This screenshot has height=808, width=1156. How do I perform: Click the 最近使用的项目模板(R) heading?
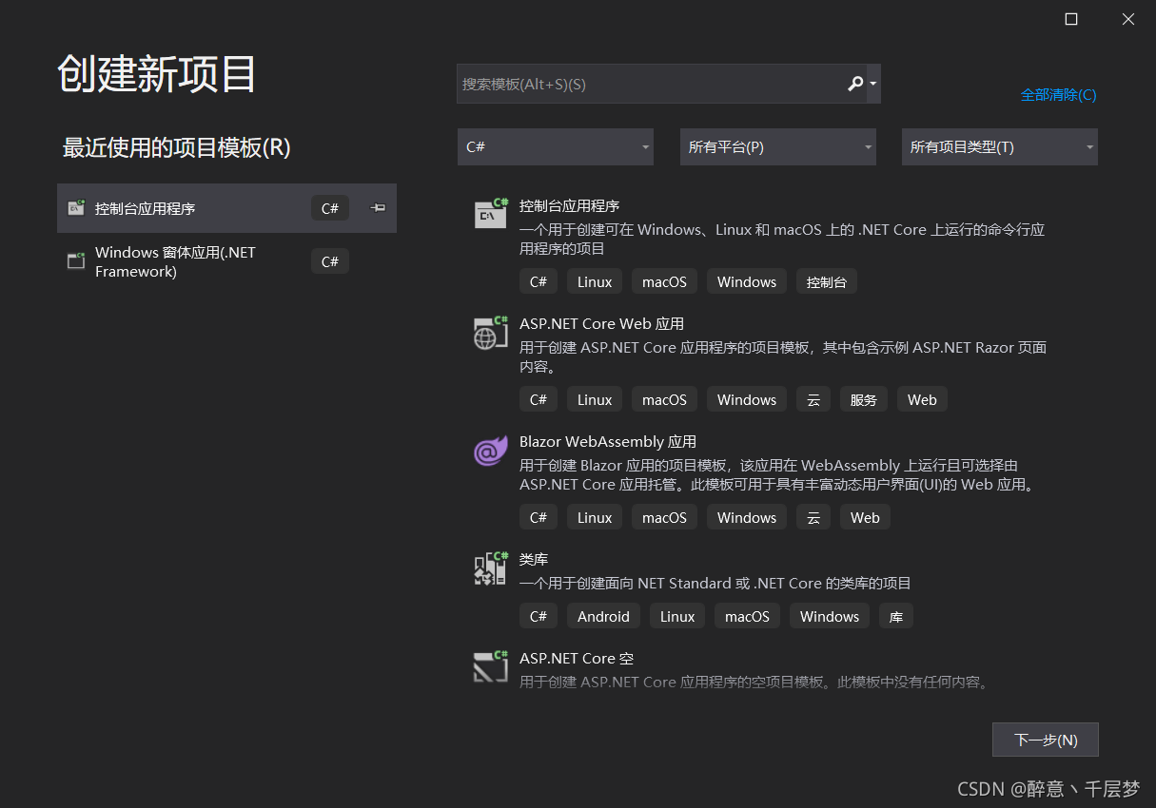click(x=176, y=147)
